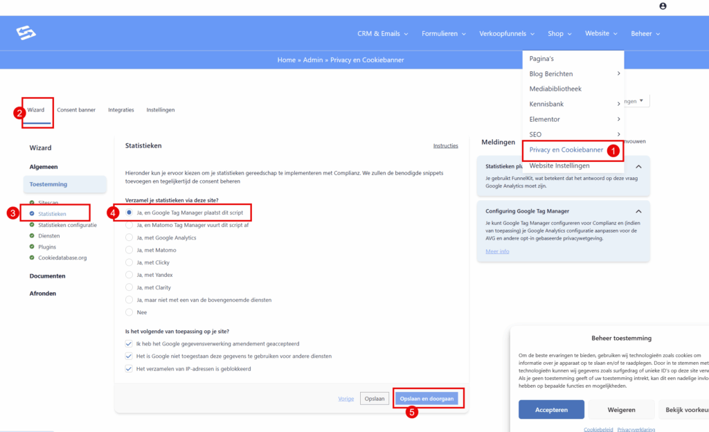The height and width of the screenshot is (432, 709).
Task: Click the status dot beside Statistieken configuratie
Action: (32, 225)
